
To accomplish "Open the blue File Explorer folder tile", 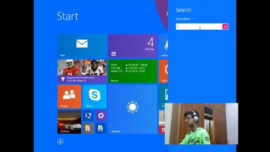I will pos(101,128).
